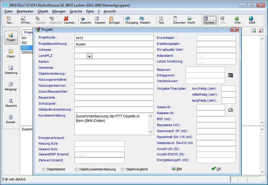Select project 002 in the list

27,43
